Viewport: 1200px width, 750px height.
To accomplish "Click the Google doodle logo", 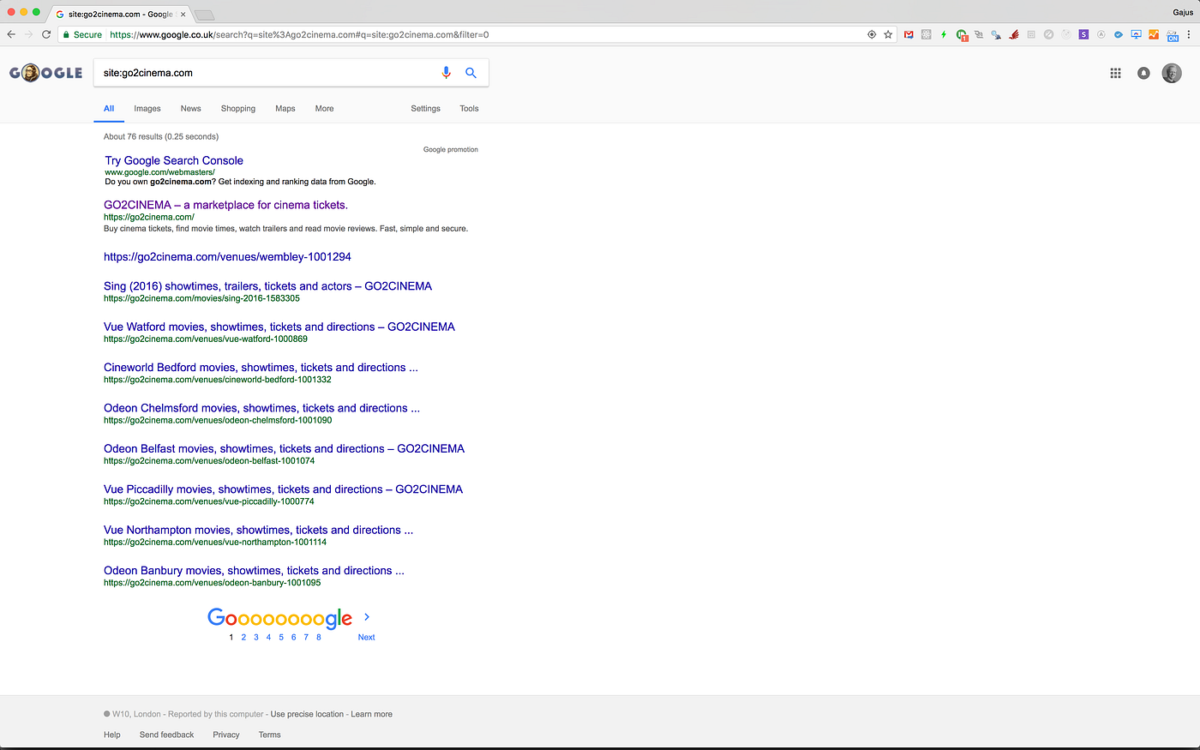I will click(x=46, y=73).
